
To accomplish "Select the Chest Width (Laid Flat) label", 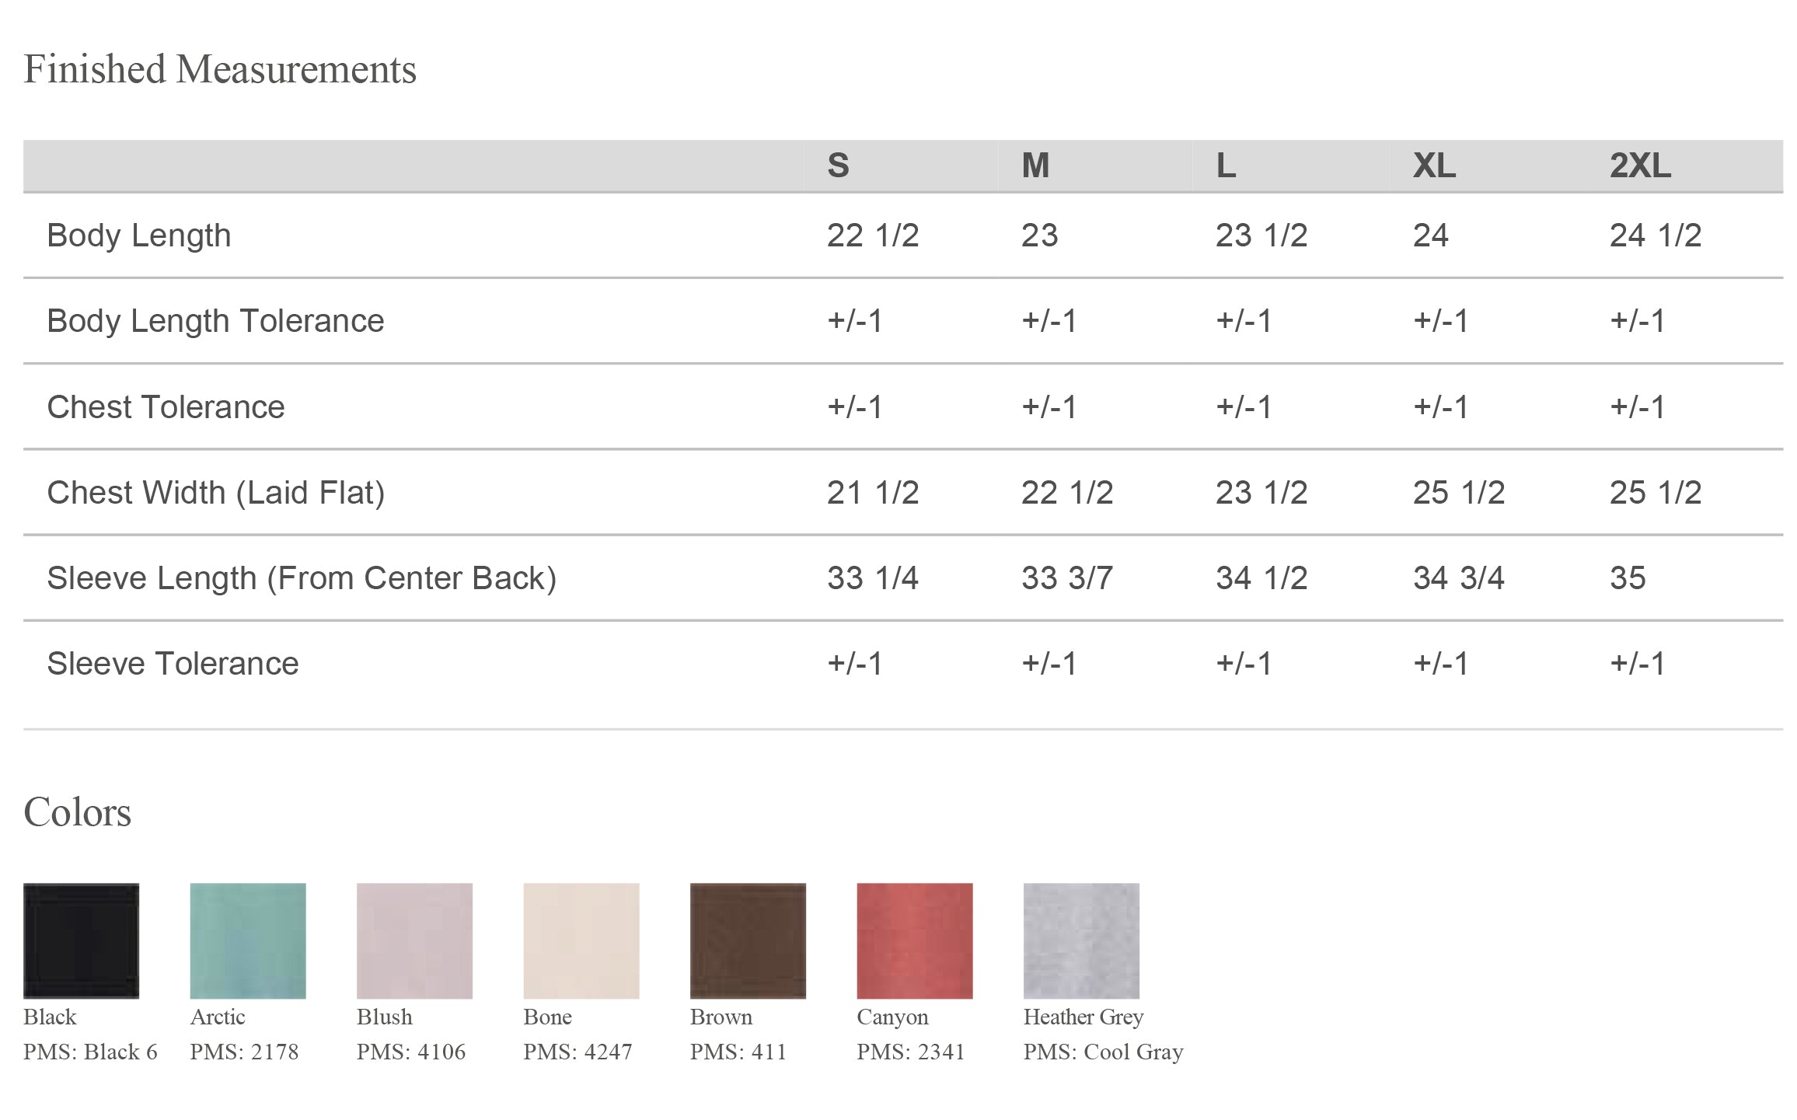I will click(x=216, y=493).
